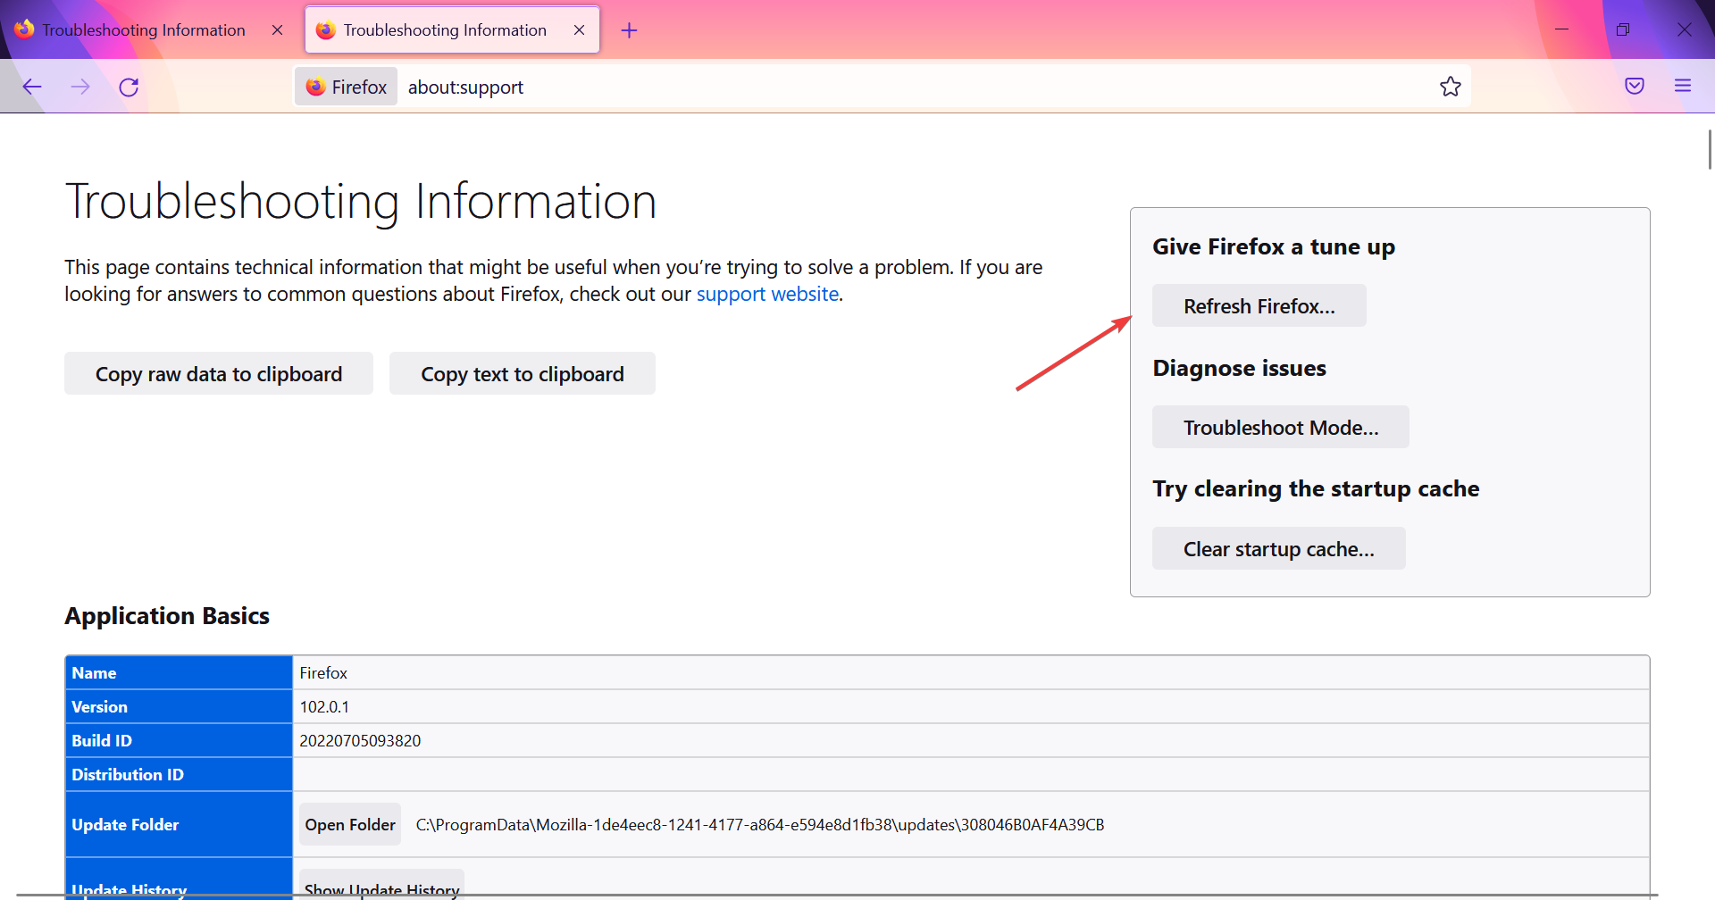Clear startup cache

click(1279, 548)
